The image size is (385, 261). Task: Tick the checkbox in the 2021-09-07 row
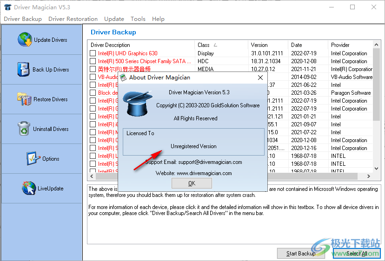(93, 124)
